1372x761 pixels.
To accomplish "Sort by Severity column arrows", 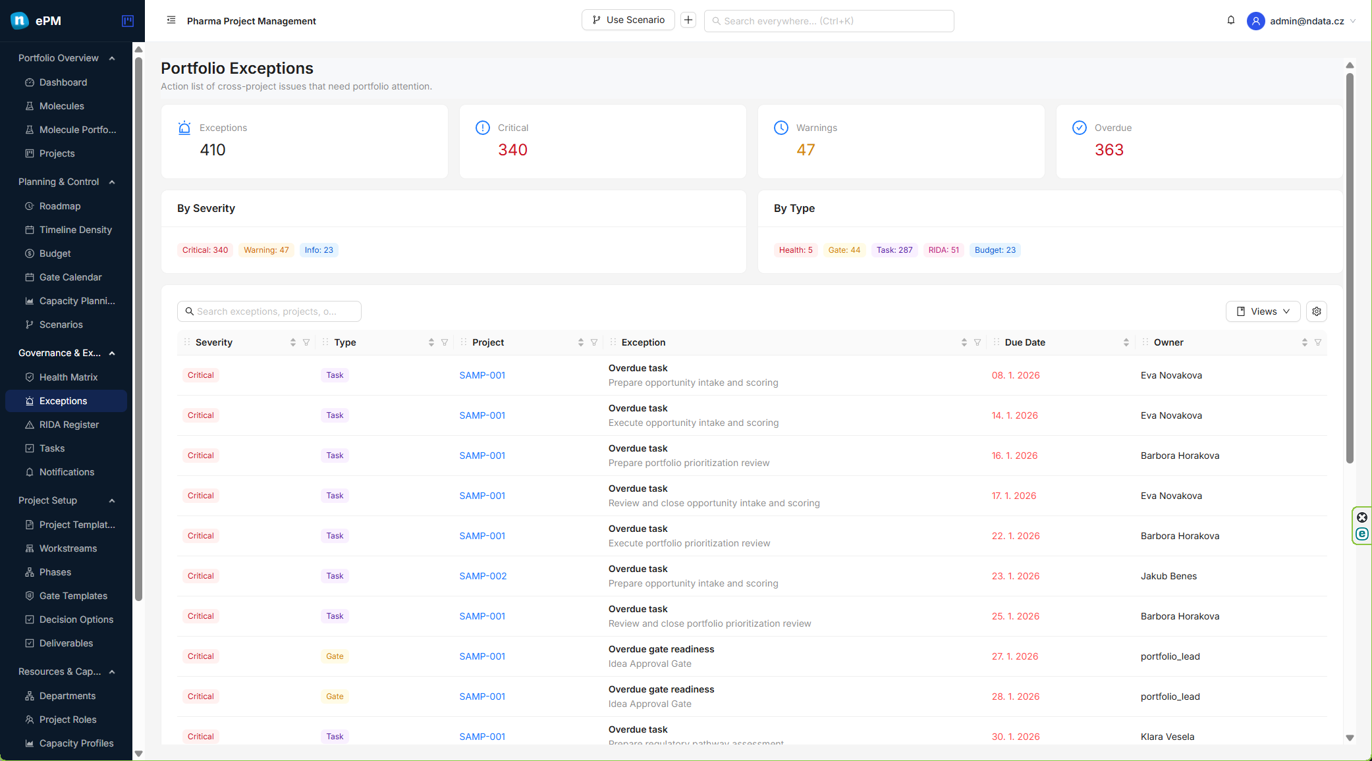I will 293,342.
